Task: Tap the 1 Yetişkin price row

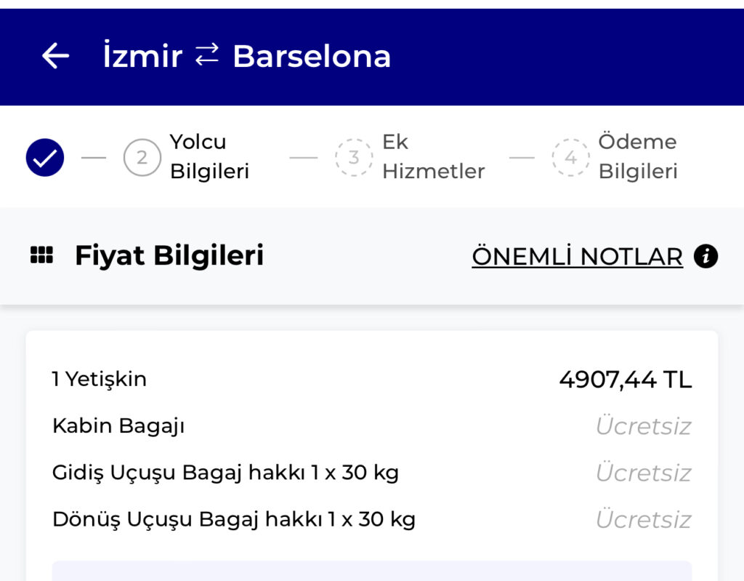Action: [100, 379]
